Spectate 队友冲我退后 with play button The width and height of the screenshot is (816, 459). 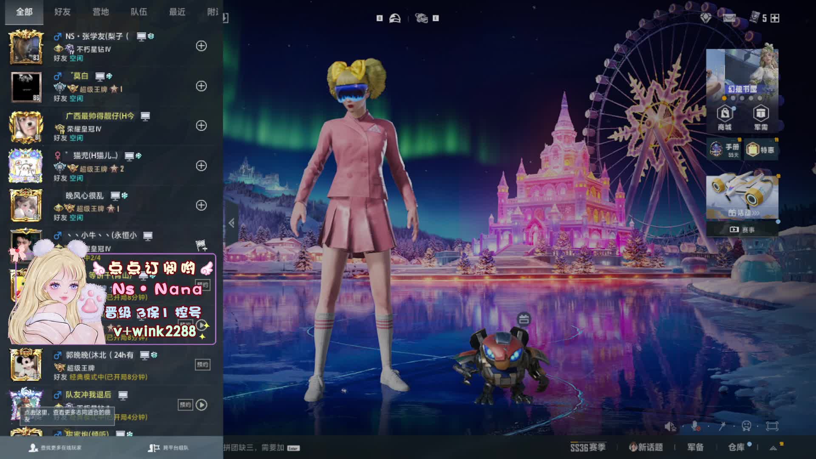(202, 405)
